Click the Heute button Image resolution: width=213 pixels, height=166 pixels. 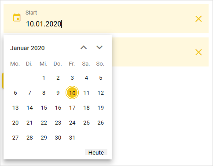pyautogui.click(x=96, y=152)
